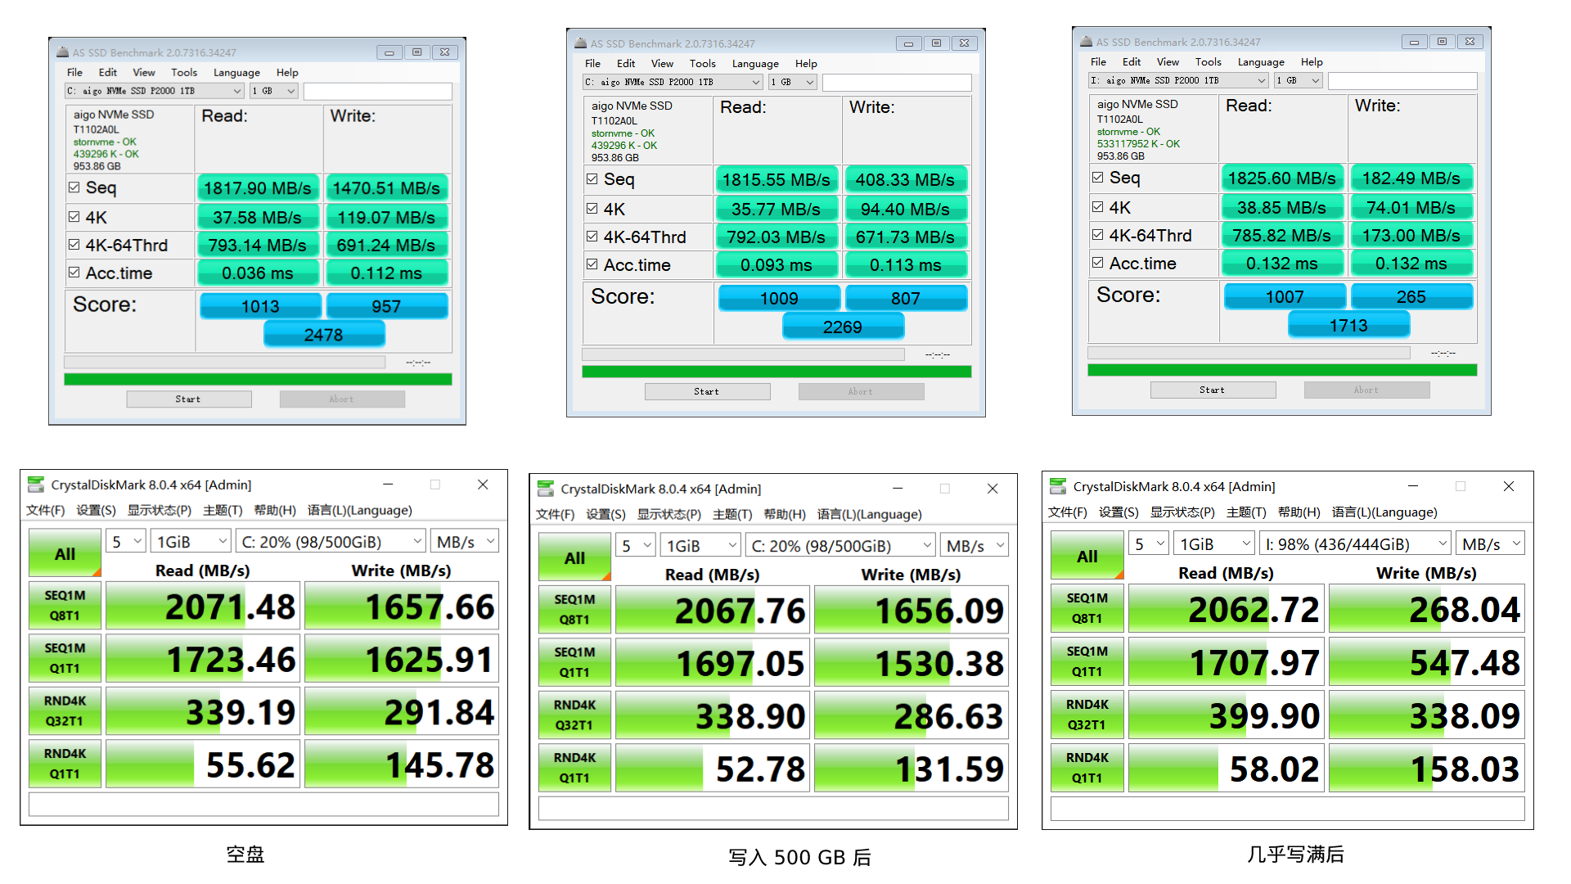Click AS SSD icon in right window title
The width and height of the screenshot is (1571, 884).
click(1086, 42)
